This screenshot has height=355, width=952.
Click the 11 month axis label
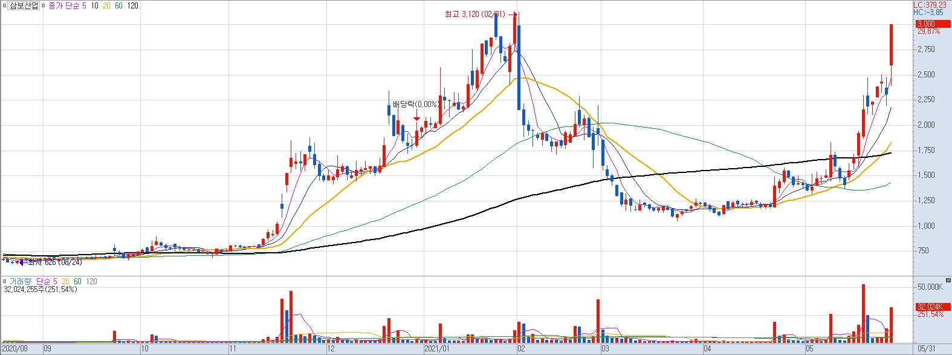tap(233, 349)
